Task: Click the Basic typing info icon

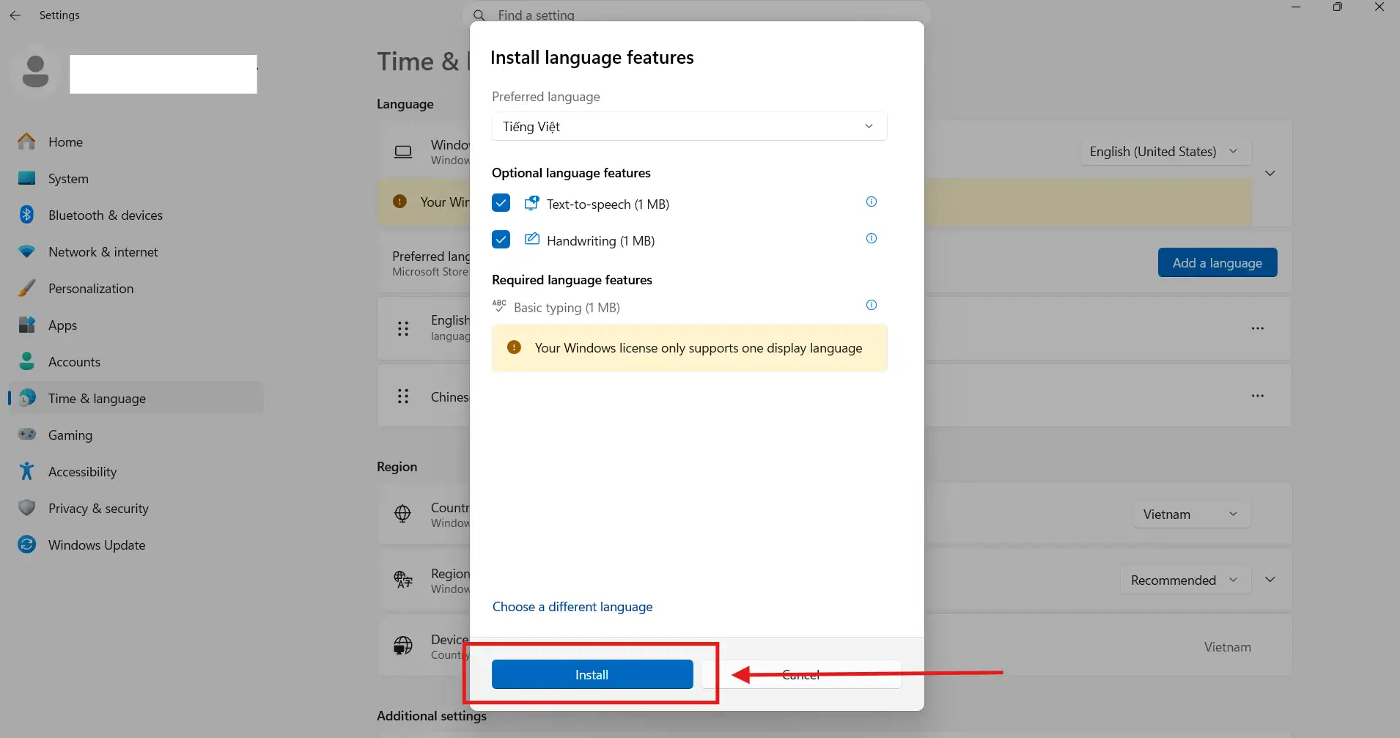Action: [871, 306]
